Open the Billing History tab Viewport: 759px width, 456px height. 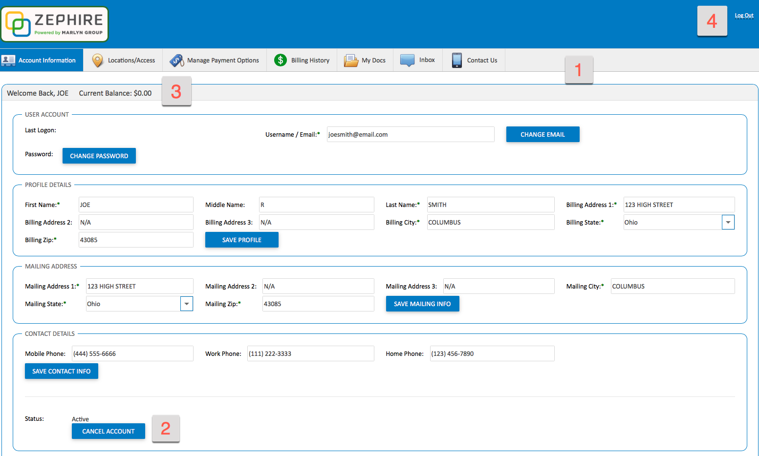click(310, 61)
